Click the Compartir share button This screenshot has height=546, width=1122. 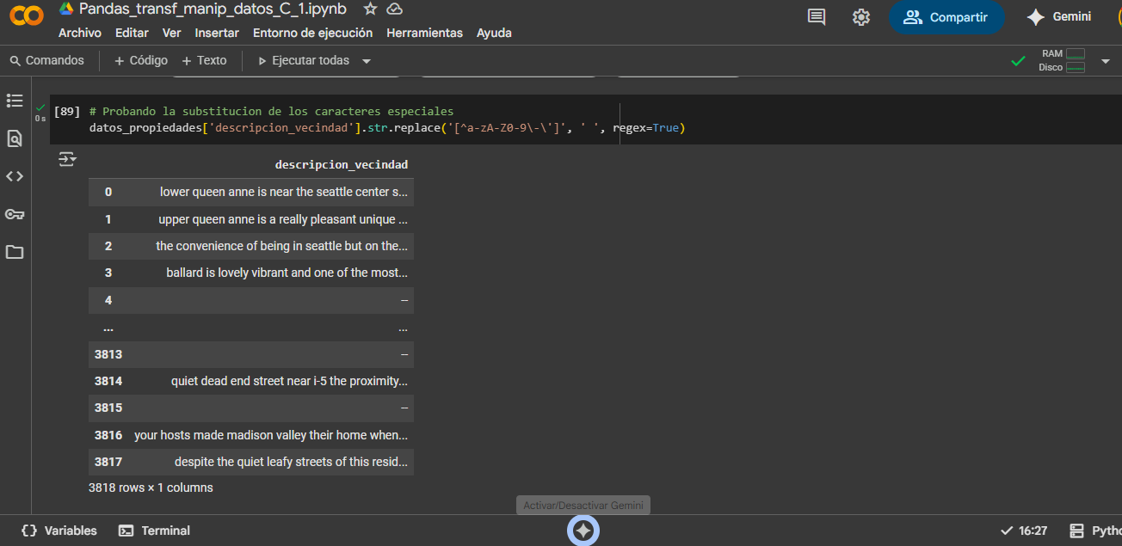point(946,17)
